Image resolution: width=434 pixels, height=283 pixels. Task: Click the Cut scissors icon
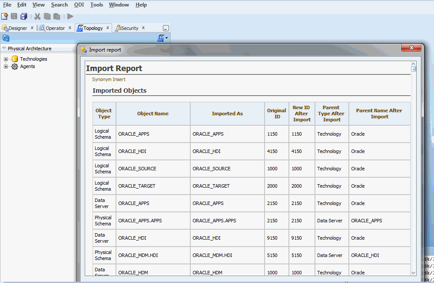(x=37, y=16)
